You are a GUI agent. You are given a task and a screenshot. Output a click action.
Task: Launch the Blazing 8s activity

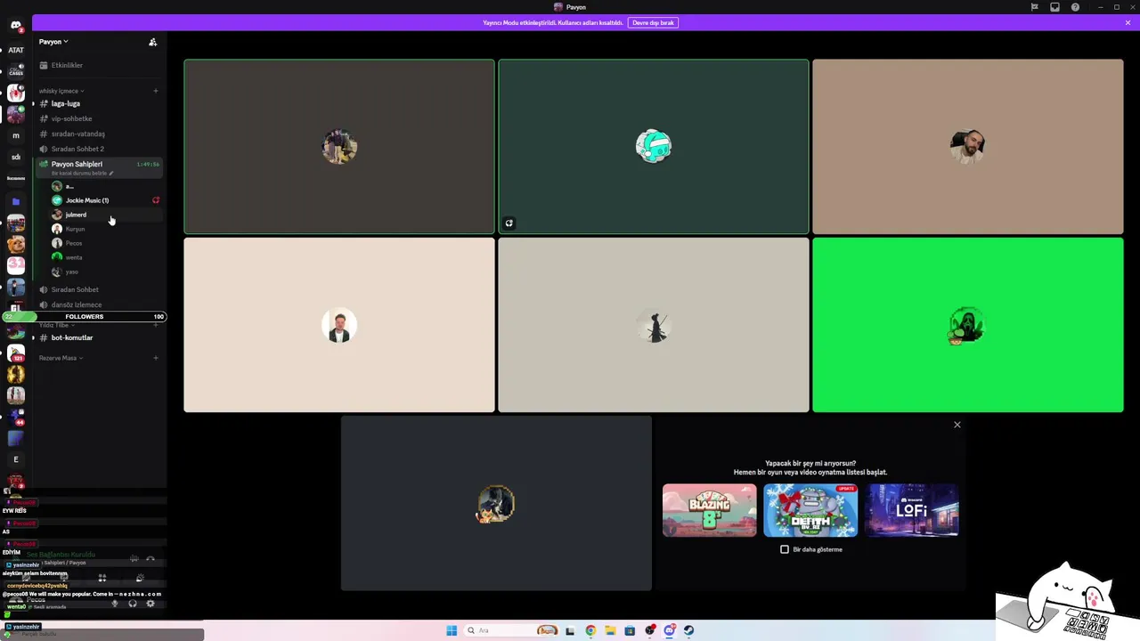coord(709,510)
